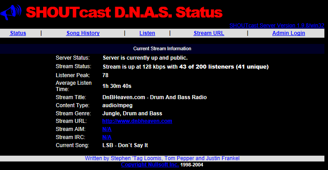Click the average listen time '1h 30m 40s'
This screenshot has width=328, height=170.
tap(117, 86)
